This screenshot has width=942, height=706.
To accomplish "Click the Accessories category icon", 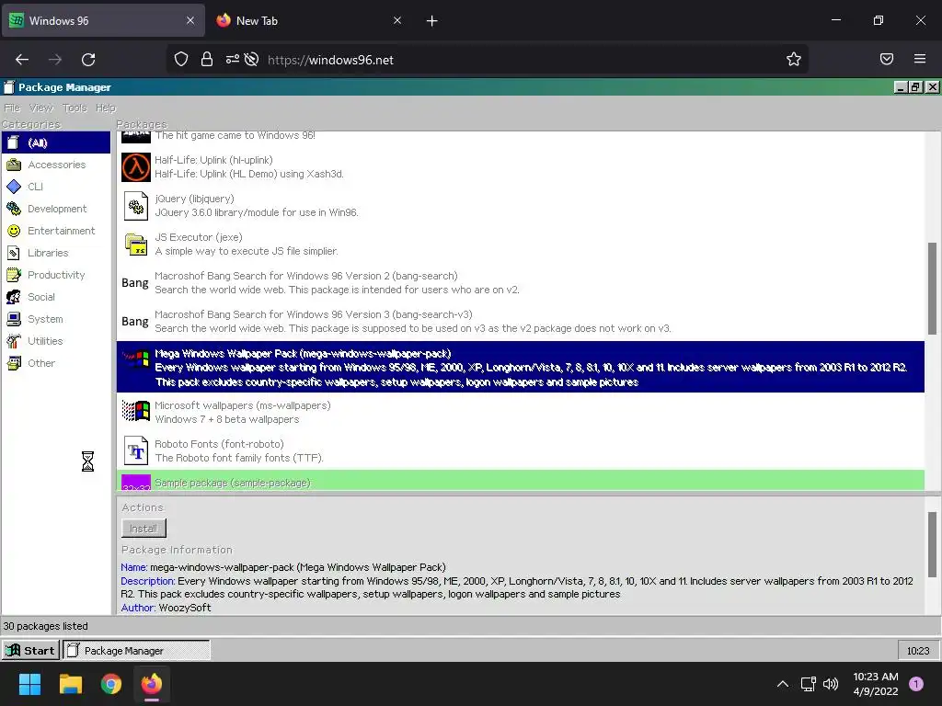I will [x=13, y=165].
